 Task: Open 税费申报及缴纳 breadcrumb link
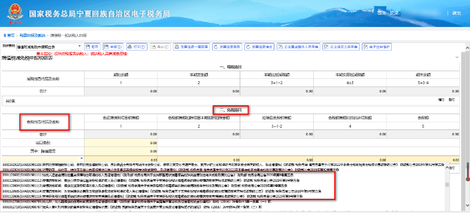tap(32, 35)
